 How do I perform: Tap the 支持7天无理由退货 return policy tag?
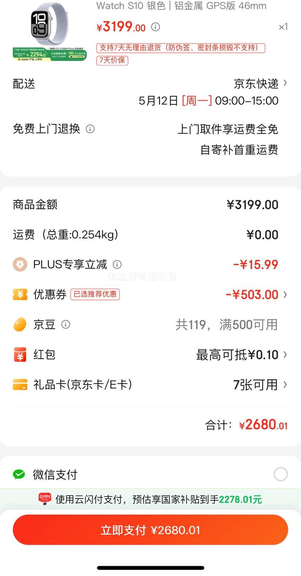pyautogui.click(x=181, y=48)
